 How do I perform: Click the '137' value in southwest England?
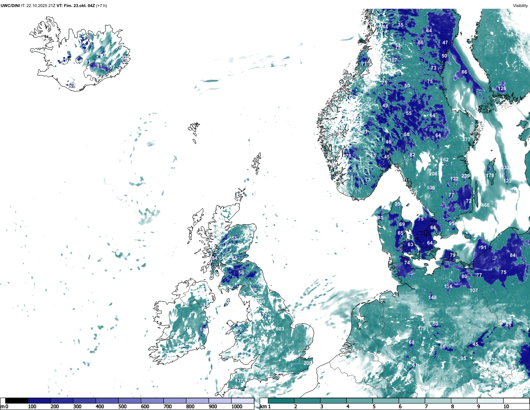click(239, 381)
